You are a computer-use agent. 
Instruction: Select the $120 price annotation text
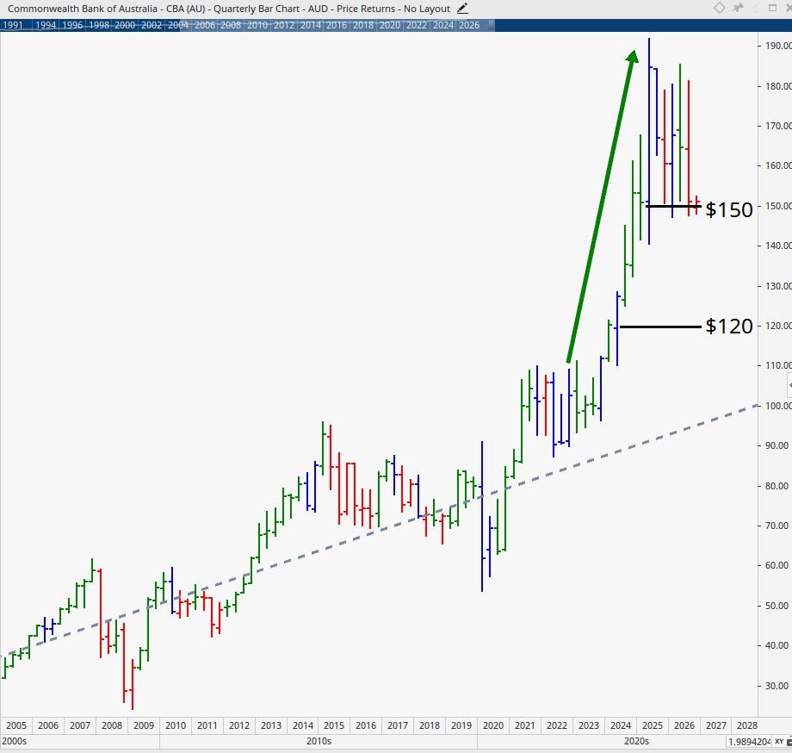click(729, 327)
